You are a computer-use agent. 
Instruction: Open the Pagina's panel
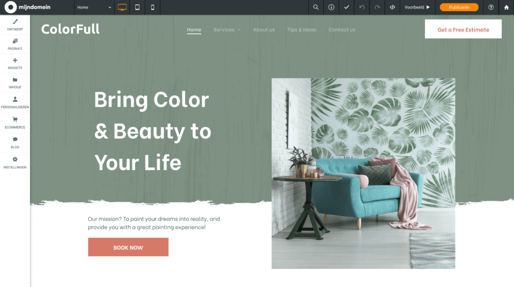point(15,44)
